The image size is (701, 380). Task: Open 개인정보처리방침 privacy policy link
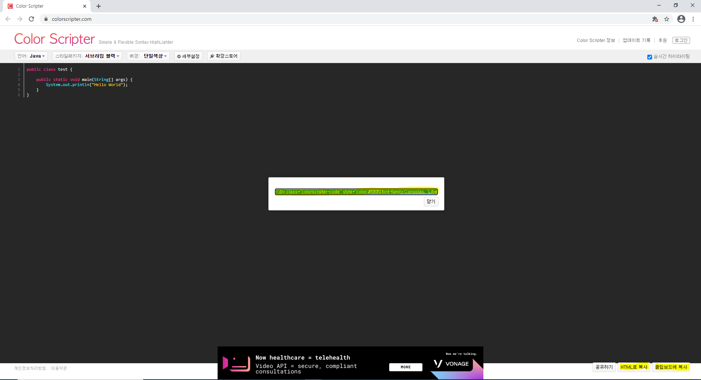(30, 368)
